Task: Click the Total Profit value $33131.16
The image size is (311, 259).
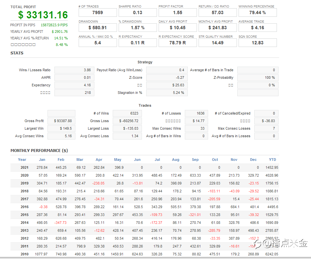Action: (x=43, y=15)
